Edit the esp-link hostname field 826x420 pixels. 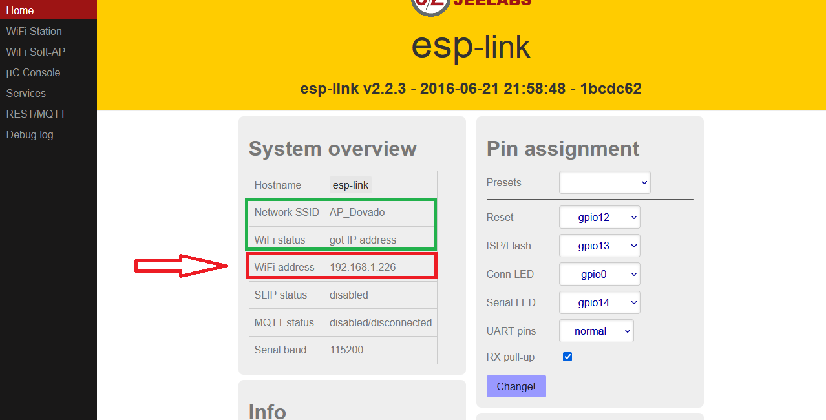point(350,185)
